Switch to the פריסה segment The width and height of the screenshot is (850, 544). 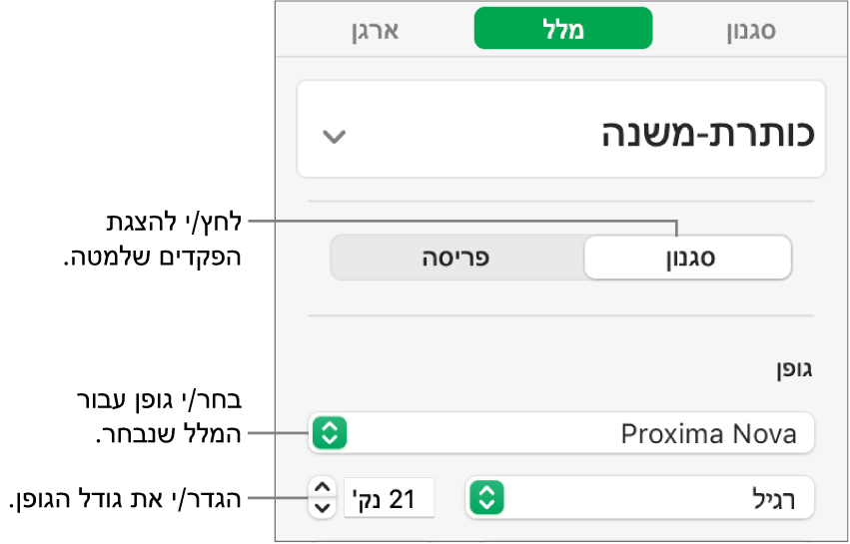coord(458,257)
